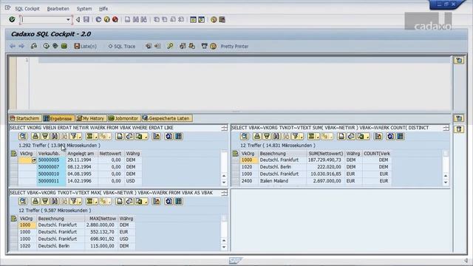Viewport: 473px width, 266px height.
Task: Select the Italien Mailand cell
Action: pyautogui.click(x=282, y=181)
